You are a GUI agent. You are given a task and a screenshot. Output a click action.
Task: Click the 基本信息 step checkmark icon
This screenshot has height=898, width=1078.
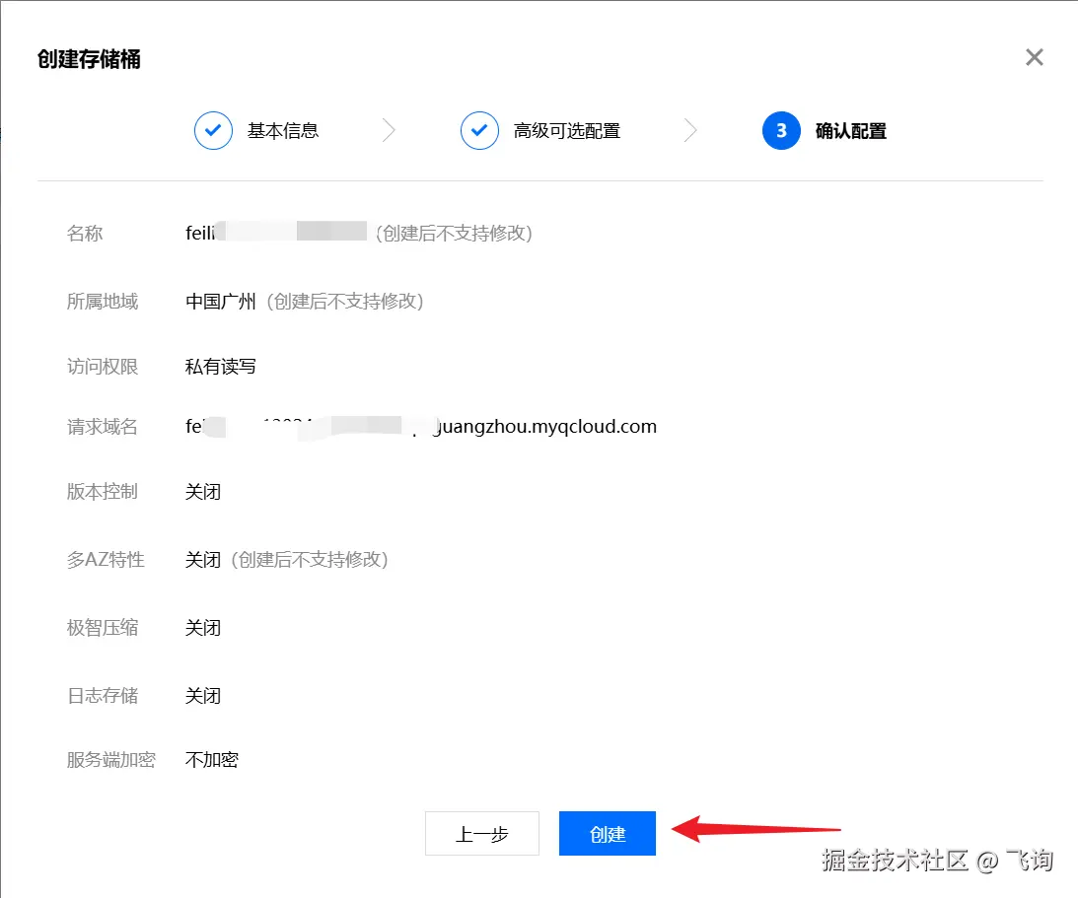click(x=213, y=130)
